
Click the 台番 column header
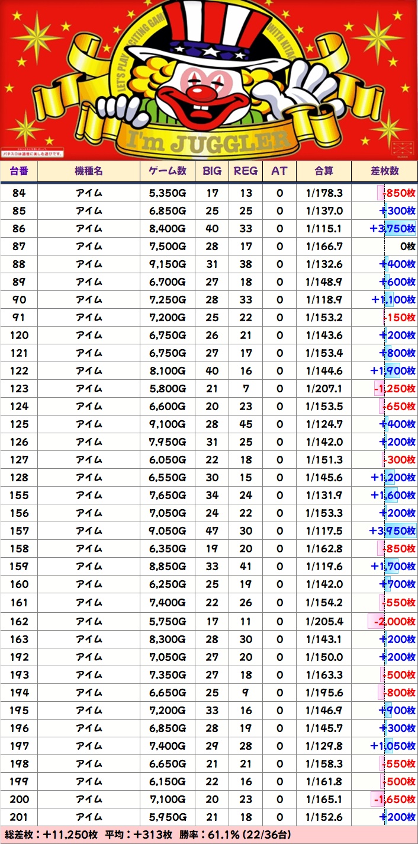pos(20,171)
